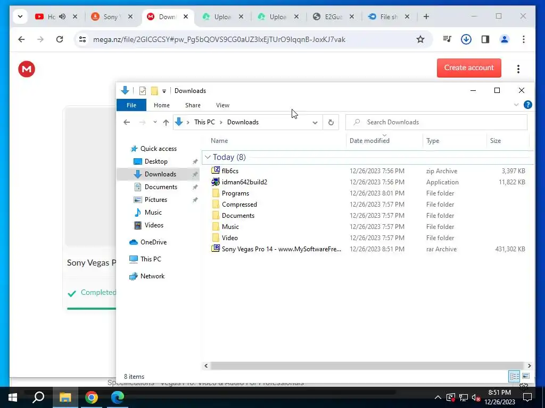Collapse the Today (8) group
The width and height of the screenshot is (545, 408).
(x=208, y=157)
